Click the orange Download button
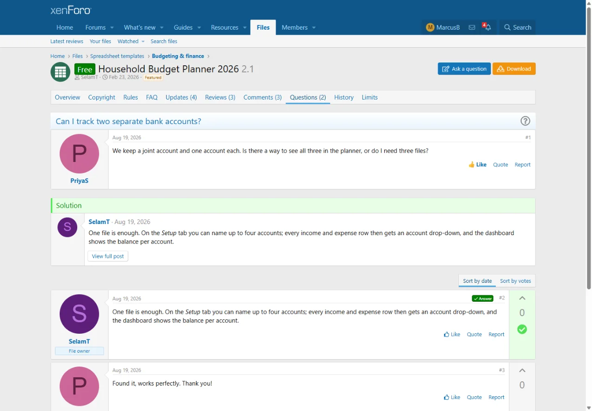This screenshot has width=592, height=411. (x=514, y=69)
